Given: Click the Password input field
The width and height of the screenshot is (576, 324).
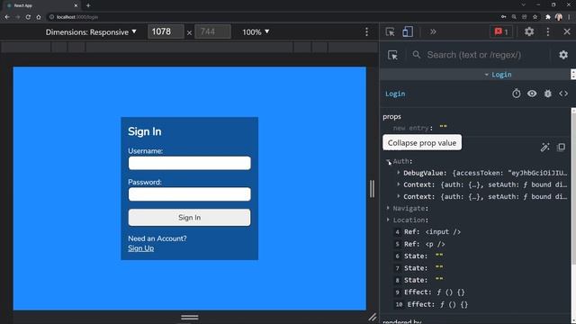Looking at the screenshot, I should (x=190, y=194).
